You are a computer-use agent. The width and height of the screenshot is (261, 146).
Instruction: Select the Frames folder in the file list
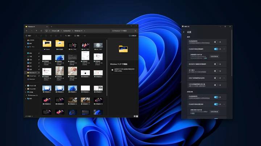click(47, 45)
